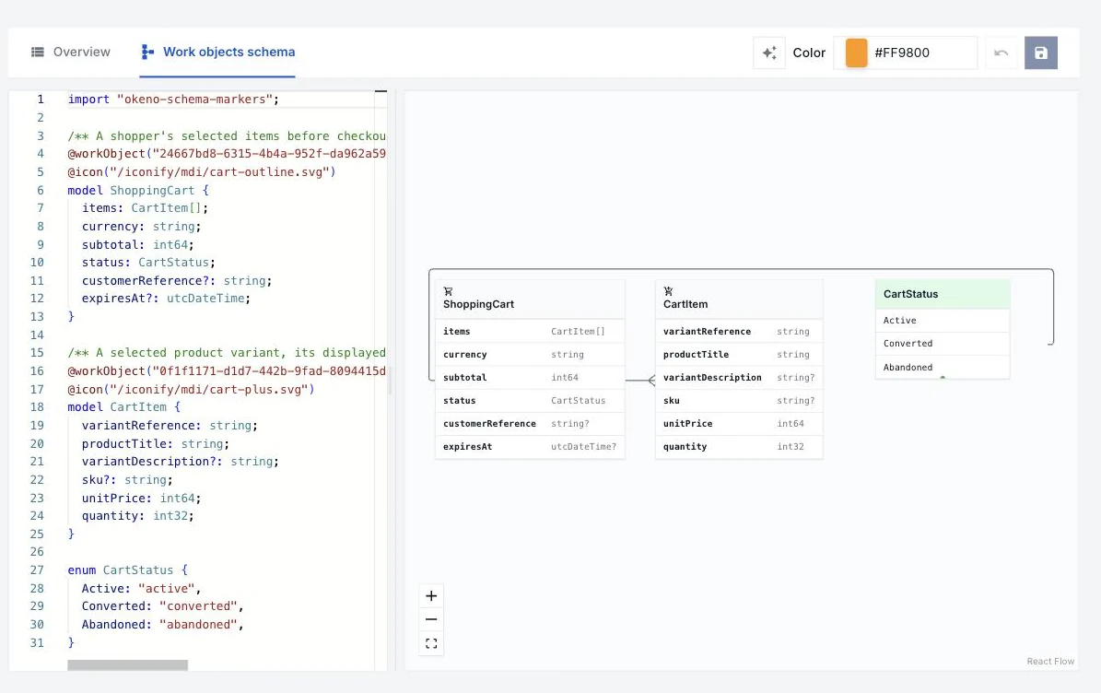Switch to Work objects schema tab
The height and width of the screenshot is (693, 1101).
click(x=217, y=52)
